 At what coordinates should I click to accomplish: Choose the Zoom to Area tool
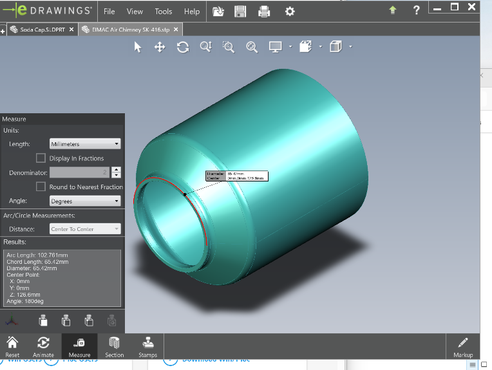point(229,47)
